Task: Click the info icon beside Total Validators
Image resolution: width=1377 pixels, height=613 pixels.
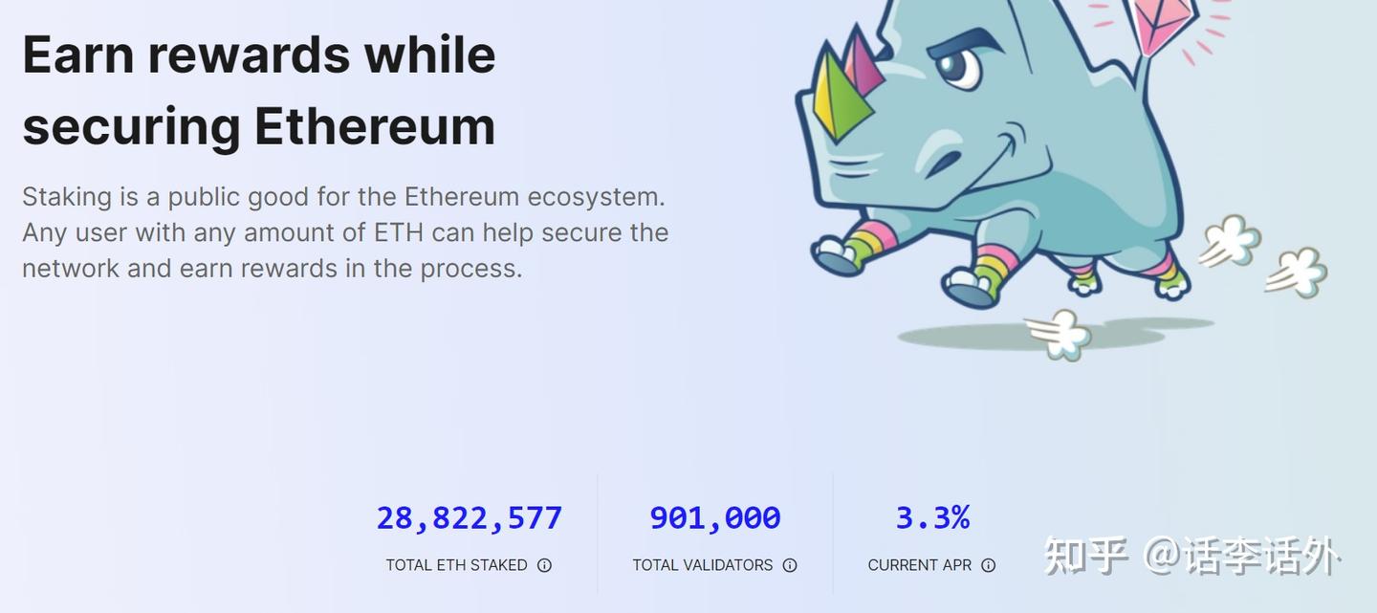Action: click(790, 565)
